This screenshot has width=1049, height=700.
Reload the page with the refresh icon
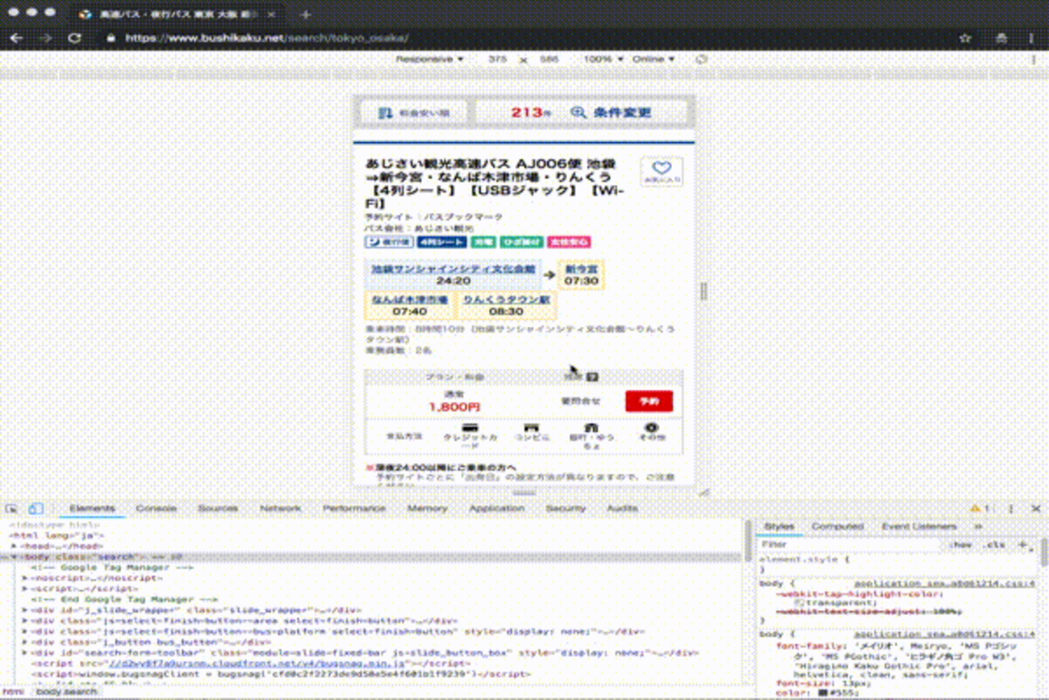(x=74, y=38)
